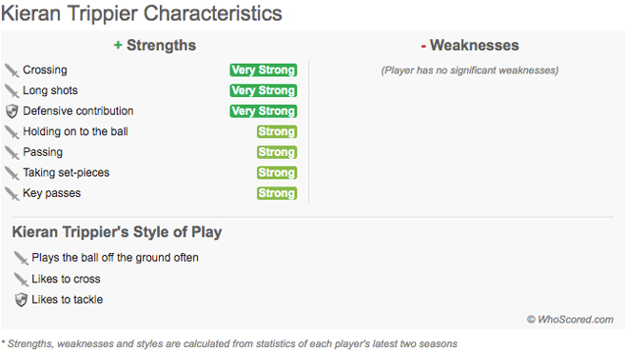Viewport: 626px width, 351px height.
Task: Click sword icon beside Plays the ball off the ground
Action: click(21, 258)
